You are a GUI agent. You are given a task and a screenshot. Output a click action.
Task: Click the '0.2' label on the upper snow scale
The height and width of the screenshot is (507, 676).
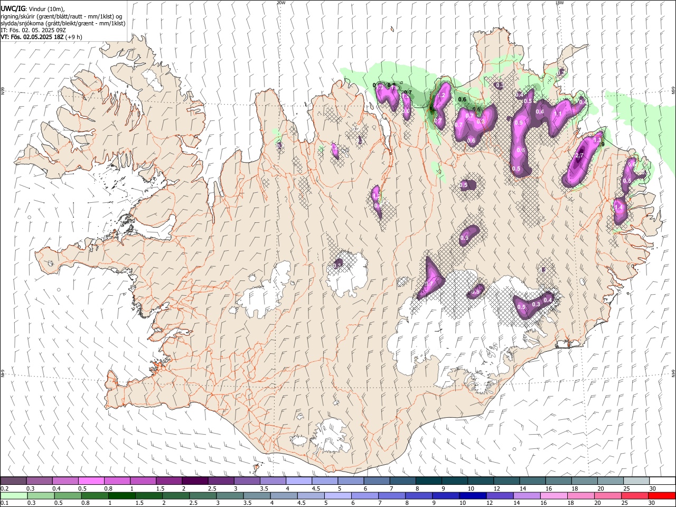coord(4,489)
